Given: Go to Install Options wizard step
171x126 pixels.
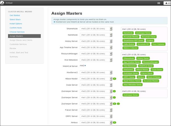Looking at the screenshot, I should tap(16, 24).
